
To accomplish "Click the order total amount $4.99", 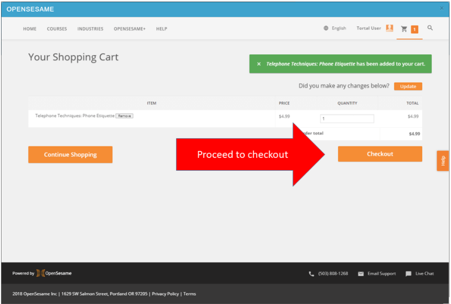I will tap(415, 134).
